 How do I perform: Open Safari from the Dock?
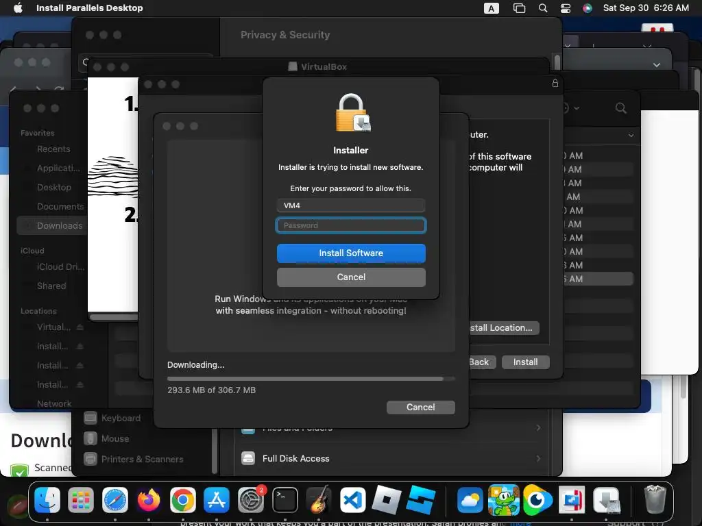click(115, 500)
